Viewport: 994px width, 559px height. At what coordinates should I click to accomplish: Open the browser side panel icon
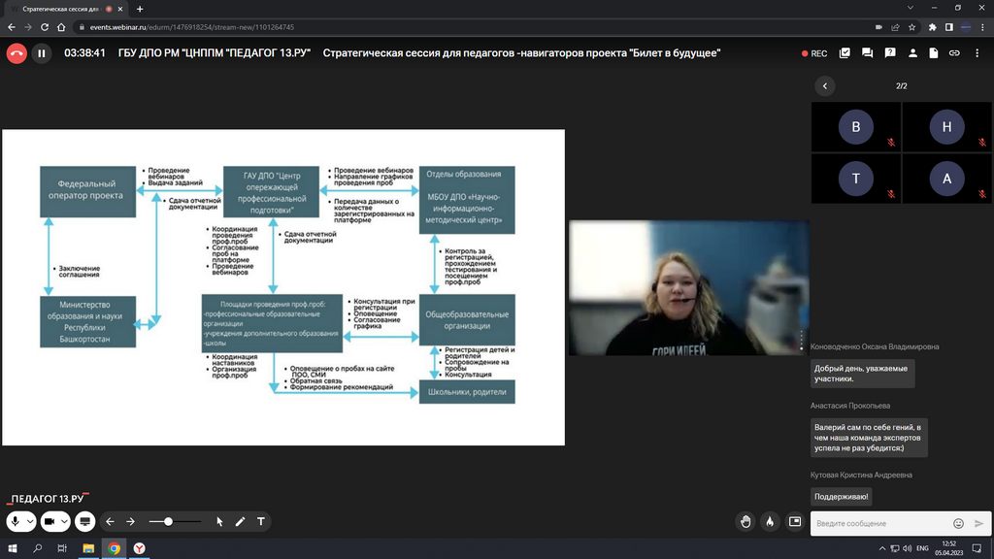(x=949, y=27)
